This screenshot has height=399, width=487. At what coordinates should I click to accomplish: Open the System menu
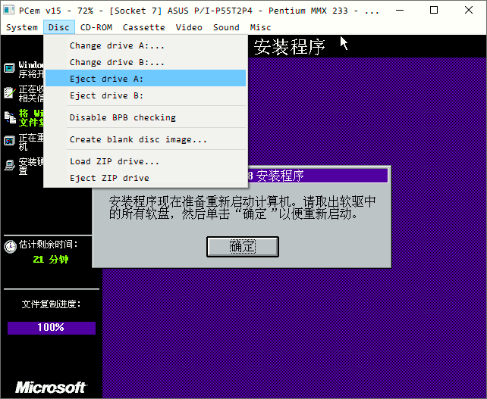[22, 27]
